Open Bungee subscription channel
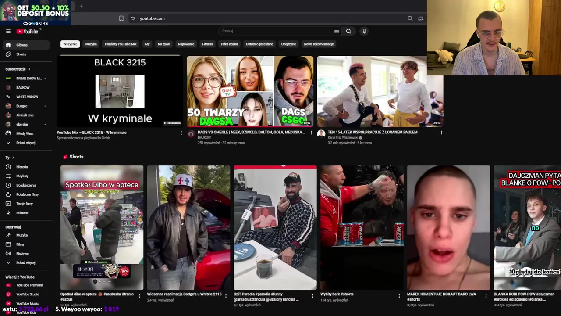 (26, 106)
